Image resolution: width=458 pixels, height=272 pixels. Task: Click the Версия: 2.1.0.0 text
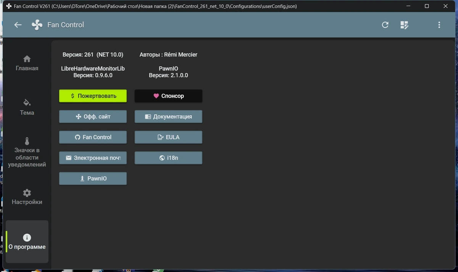pyautogui.click(x=168, y=75)
